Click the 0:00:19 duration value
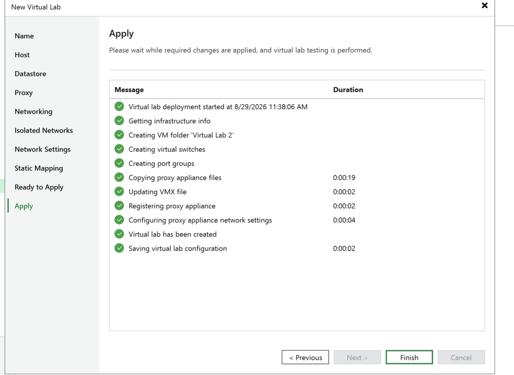This screenshot has height=375, width=514. pyautogui.click(x=344, y=178)
